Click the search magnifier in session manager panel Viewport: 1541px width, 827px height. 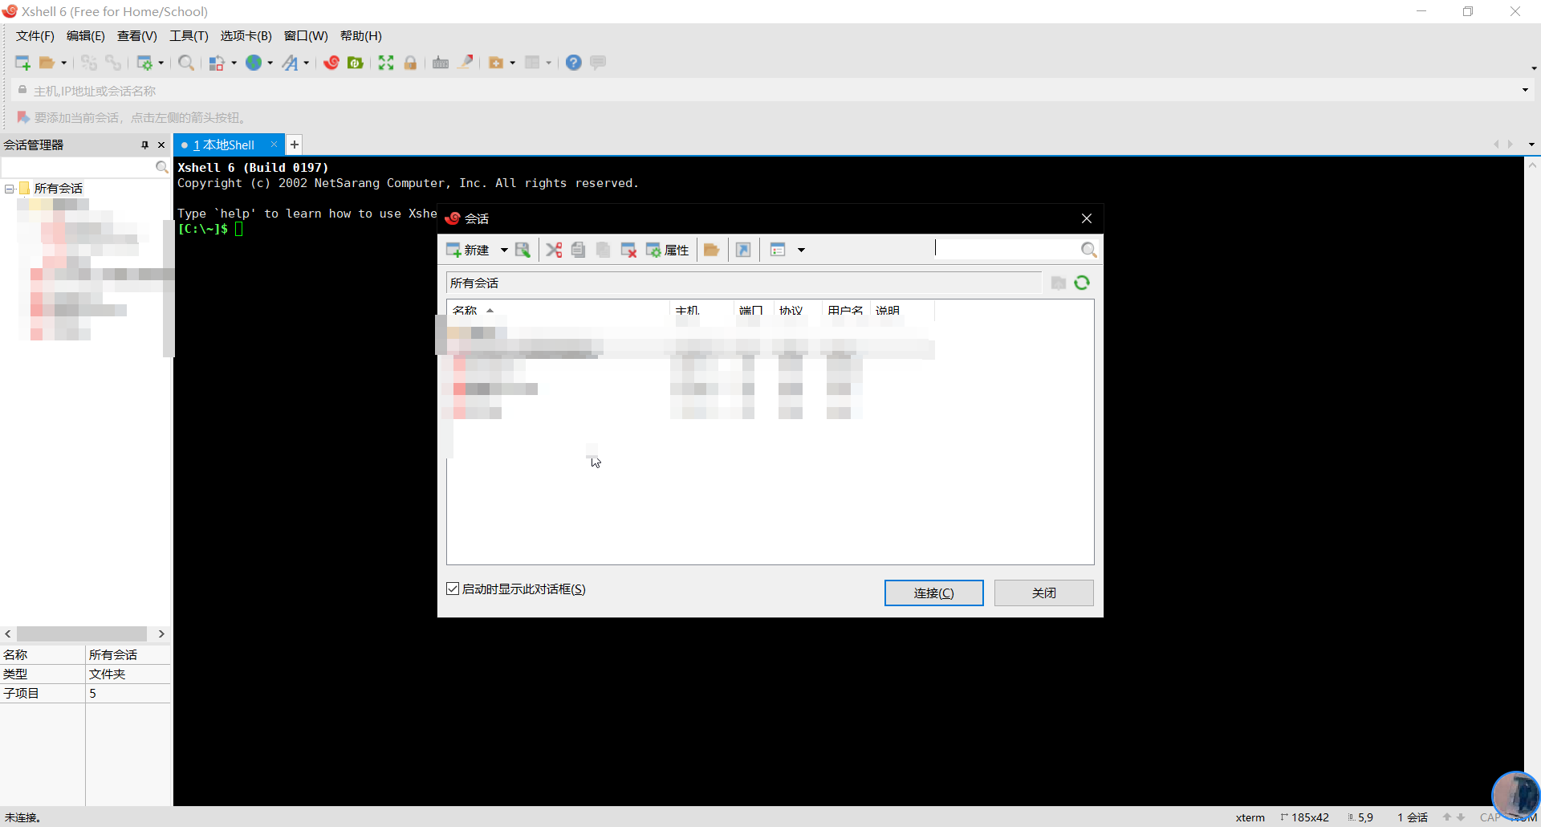[x=162, y=167]
